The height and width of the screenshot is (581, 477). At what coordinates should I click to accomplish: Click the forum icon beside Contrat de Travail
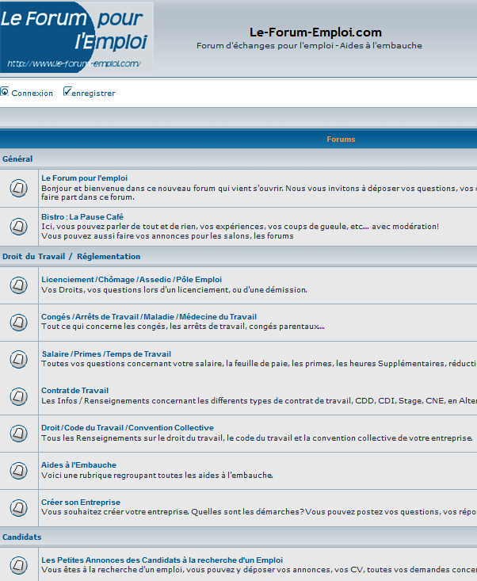tap(18, 396)
